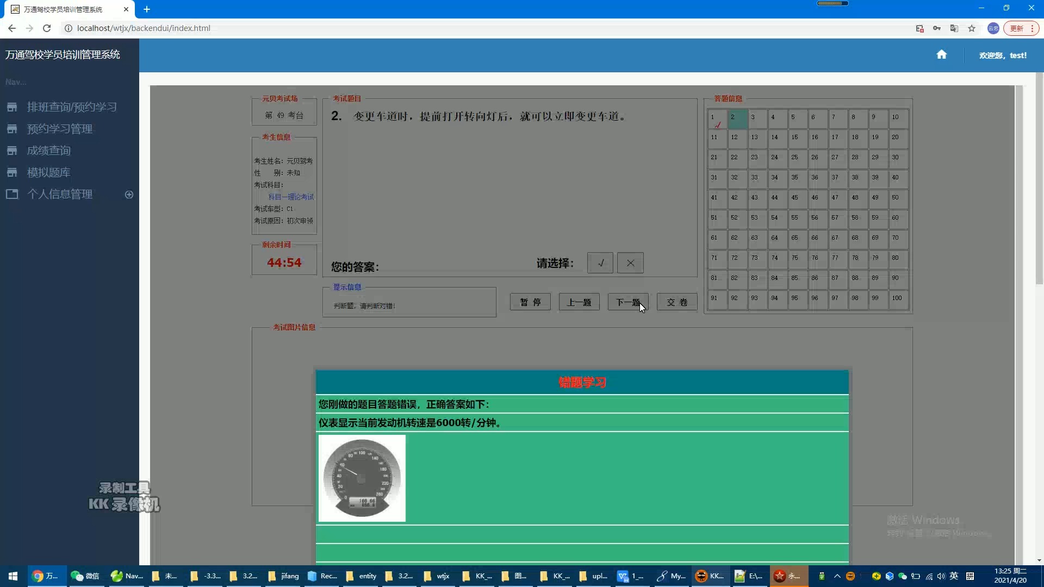Image resolution: width=1044 pixels, height=587 pixels.
Task: Choose the √ (correct) answer button
Action: (x=600, y=263)
